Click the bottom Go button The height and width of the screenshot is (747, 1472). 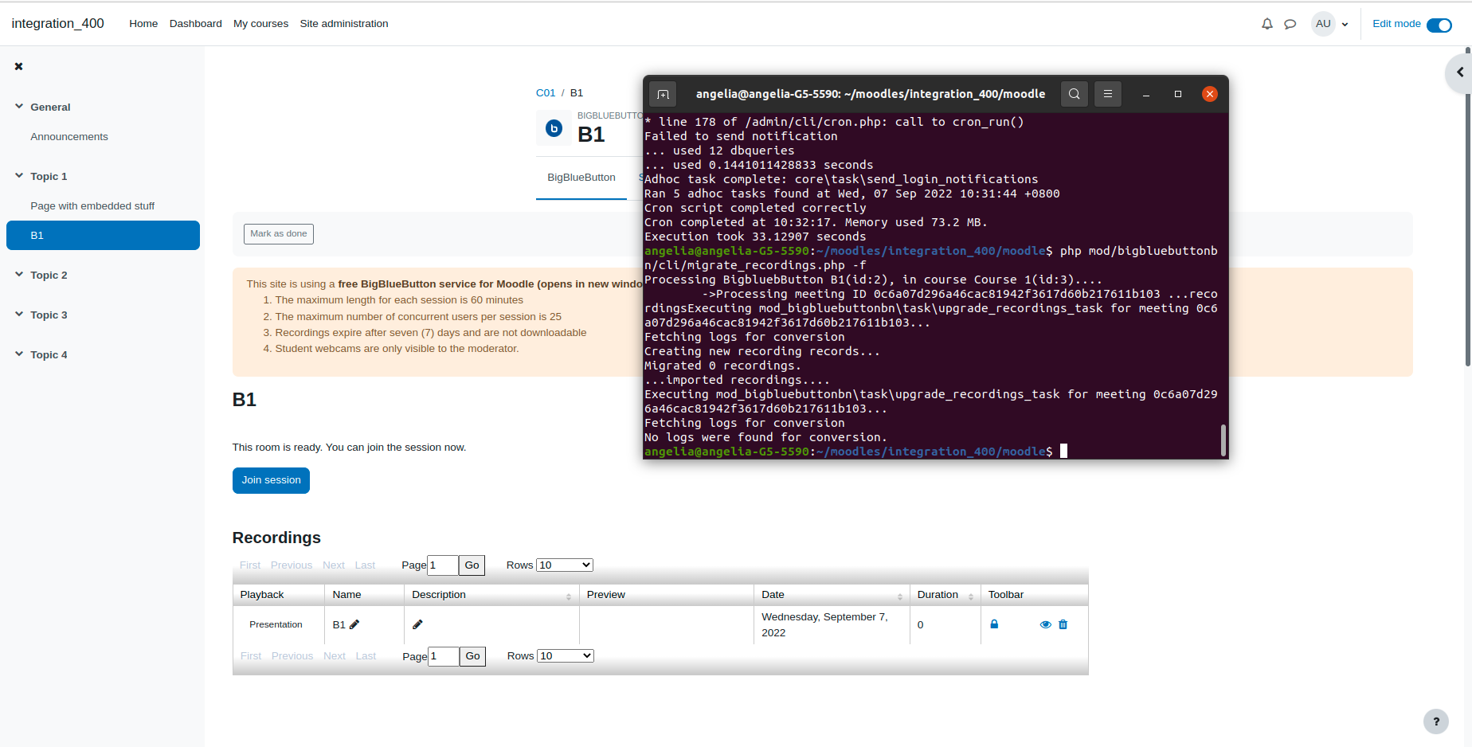click(472, 656)
